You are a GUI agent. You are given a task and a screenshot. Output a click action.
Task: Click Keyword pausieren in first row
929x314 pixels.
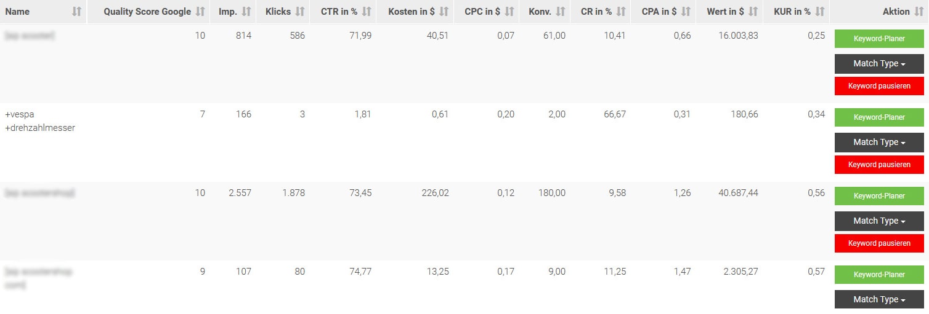point(879,86)
